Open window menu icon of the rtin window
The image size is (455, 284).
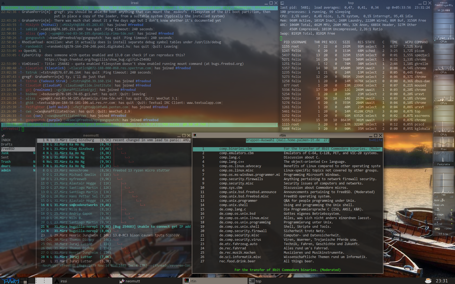(x=195, y=136)
